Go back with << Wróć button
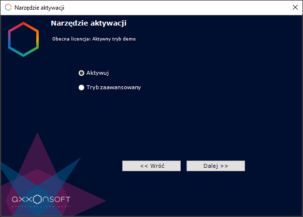Image resolution: width=303 pixels, height=217 pixels. 152,166
